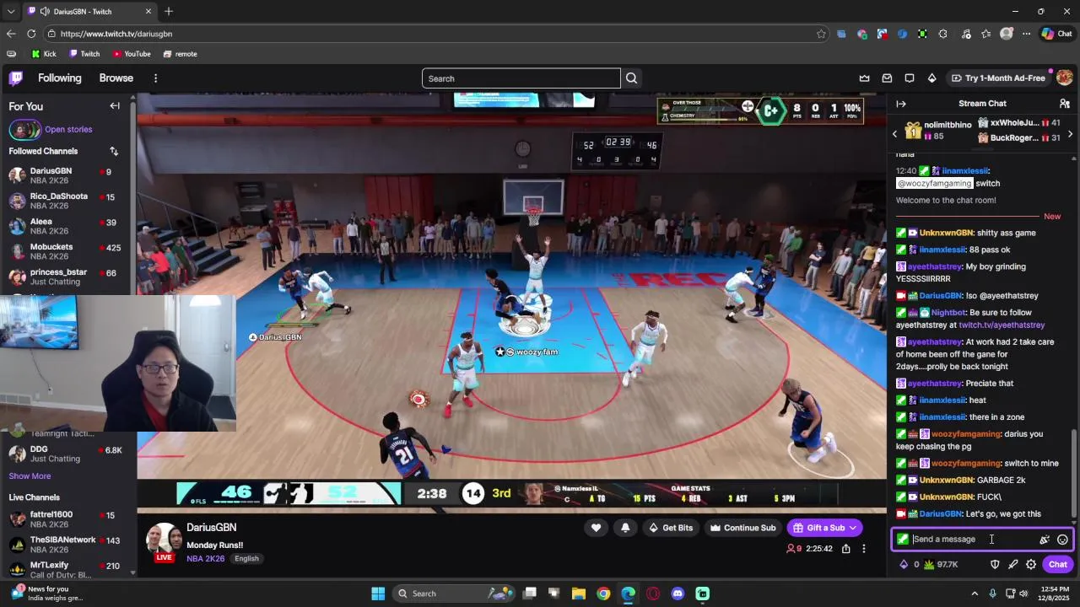Open Rico_DaShoota in followed channels
Screen dimensions: 1080x607
point(66,201)
